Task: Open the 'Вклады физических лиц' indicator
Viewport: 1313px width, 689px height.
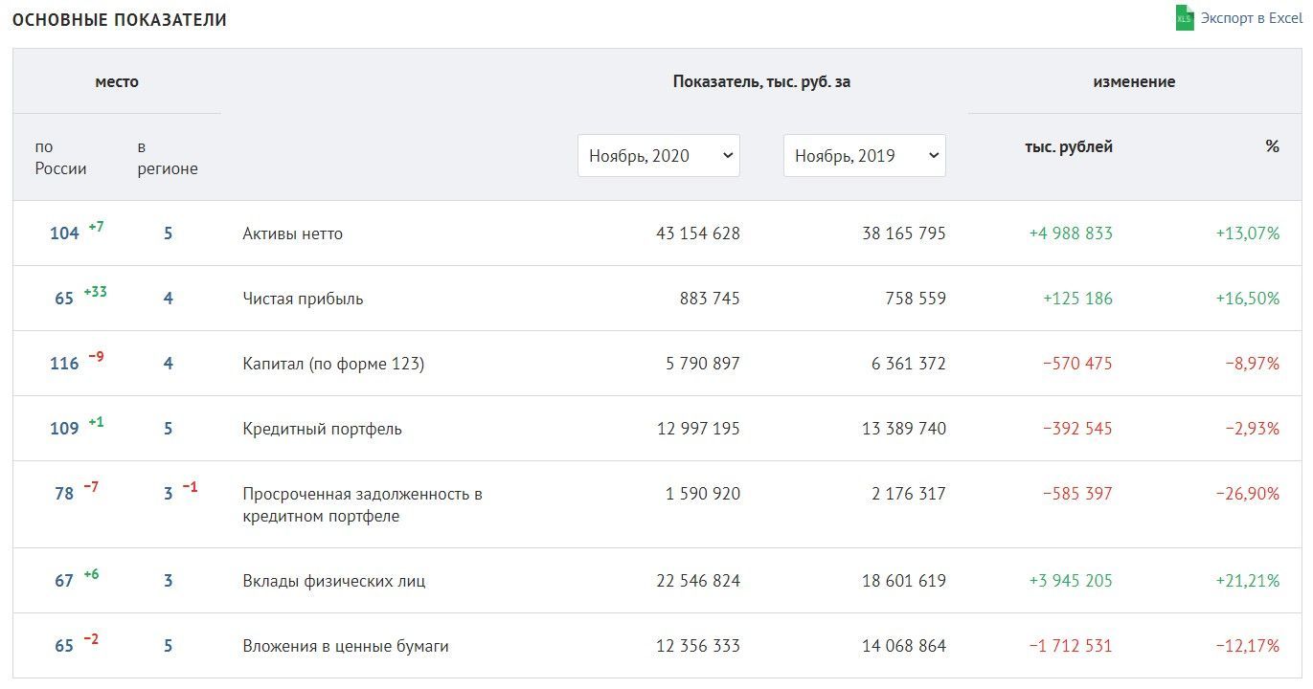Action: [x=334, y=581]
